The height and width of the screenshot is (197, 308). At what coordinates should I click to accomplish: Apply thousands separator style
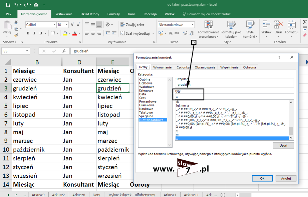tap(177, 33)
